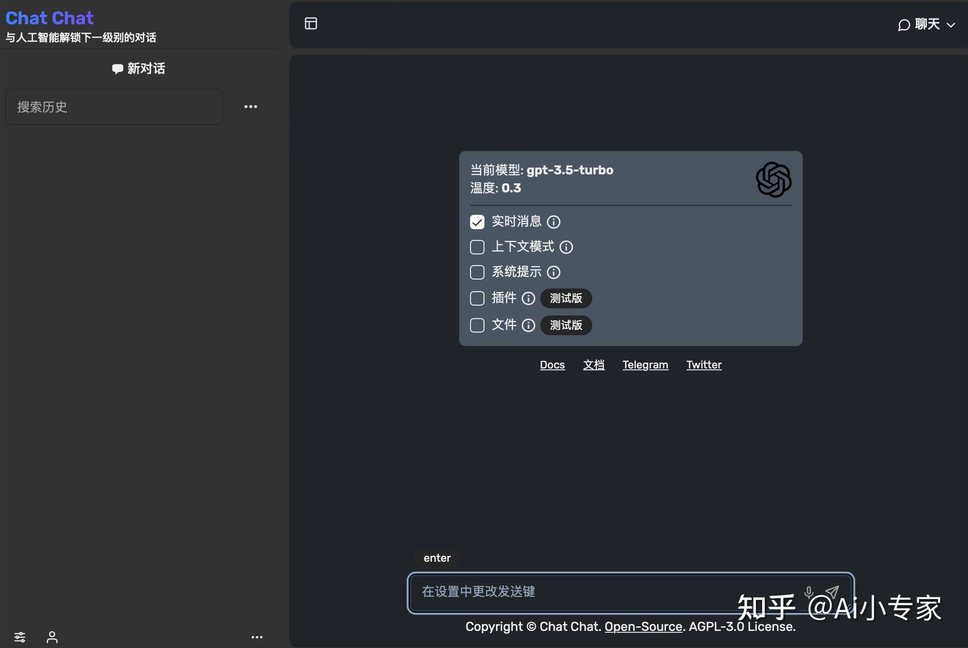
Task: Disable the 实时消息 checkbox
Action: pyautogui.click(x=477, y=222)
